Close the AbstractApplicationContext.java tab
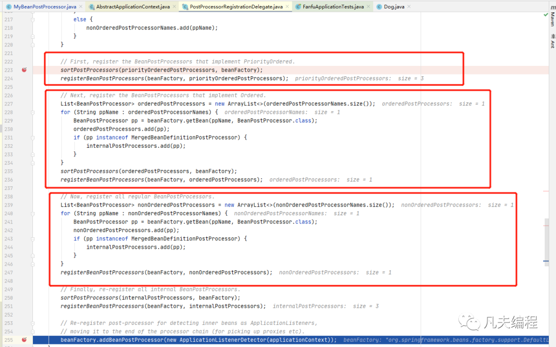Screen dimensions: 556x347 click(174, 6)
